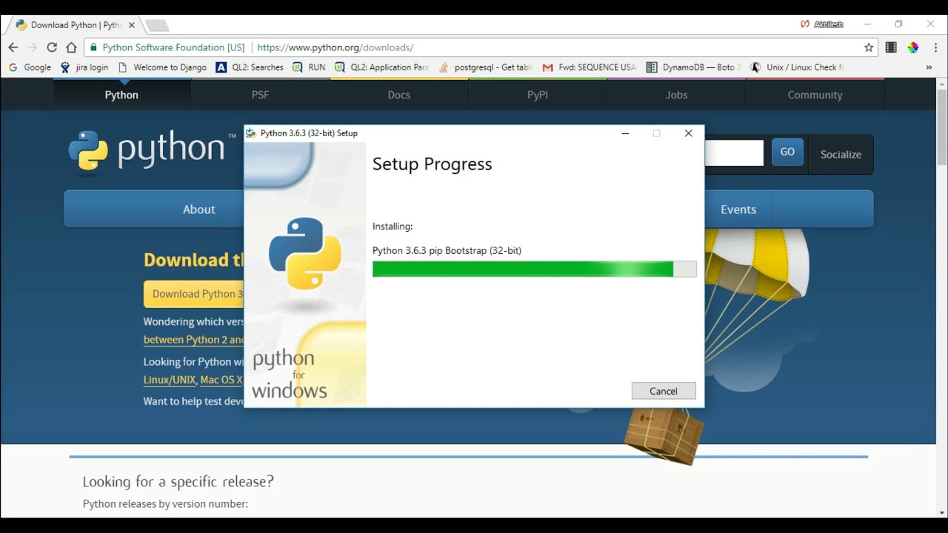The image size is (948, 533).
Task: Open the Google bookmark
Action: [30, 67]
